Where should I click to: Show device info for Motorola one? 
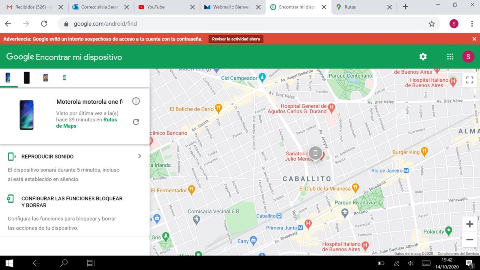coord(136,101)
